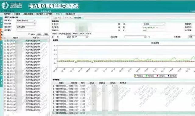Click the 日期 field showing 2020-02-07

click(77, 37)
